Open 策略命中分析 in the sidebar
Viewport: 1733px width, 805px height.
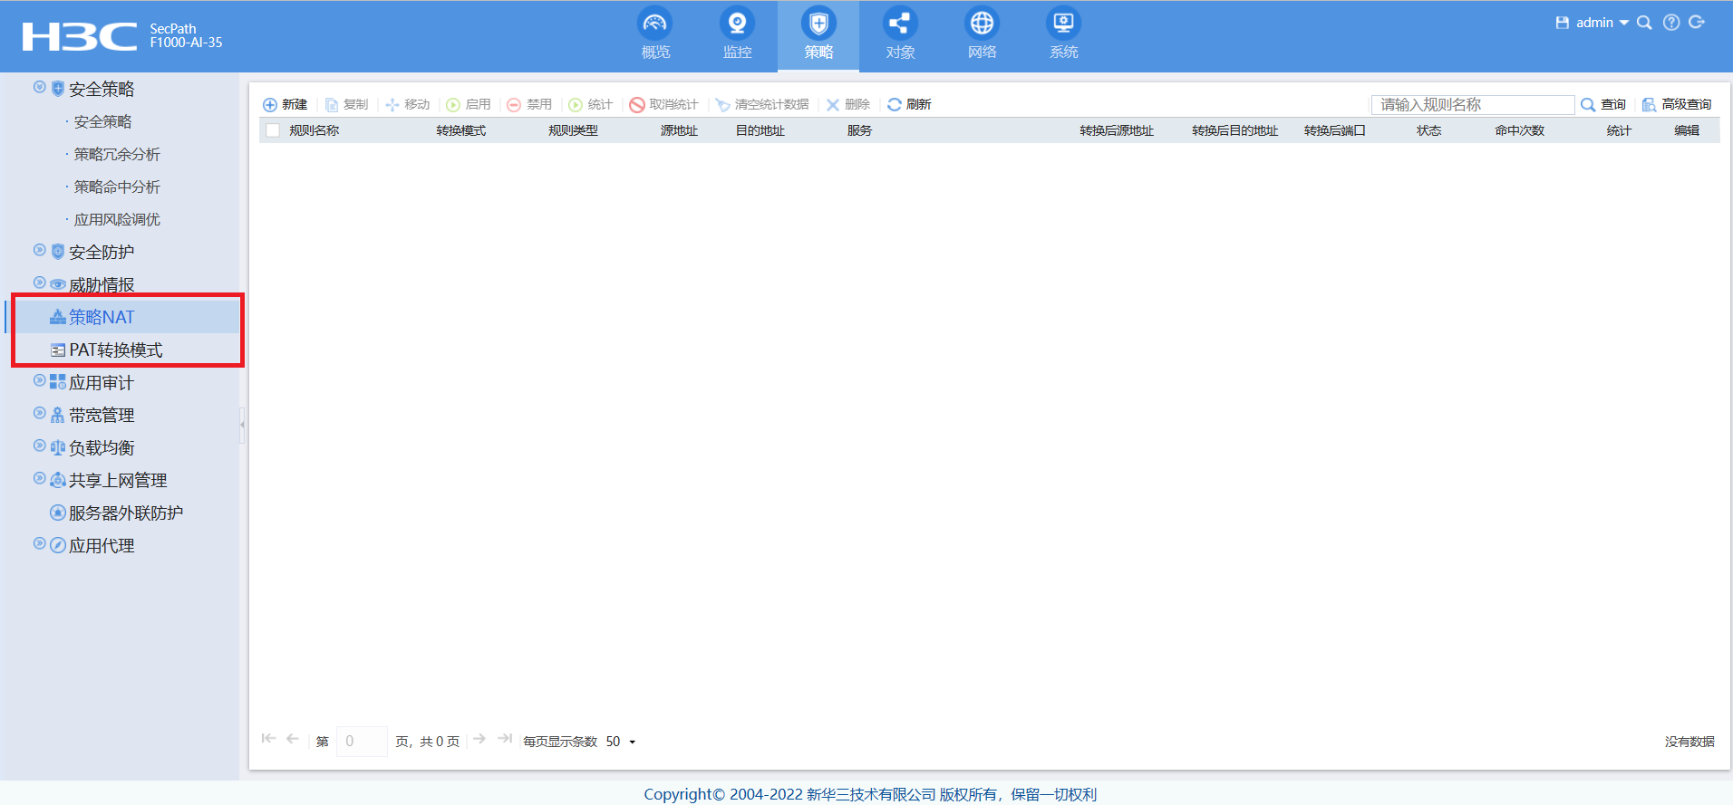[x=117, y=187]
